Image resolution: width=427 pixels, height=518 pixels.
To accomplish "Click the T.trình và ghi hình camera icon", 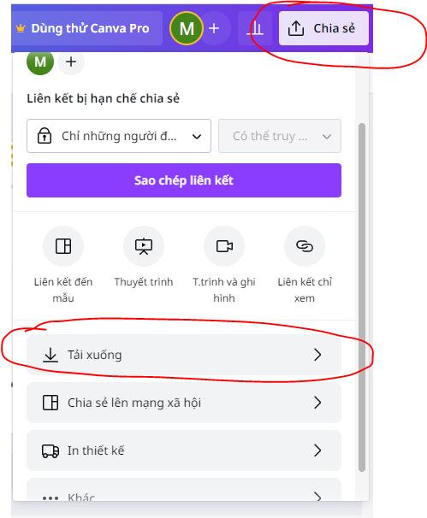I will coord(224,246).
